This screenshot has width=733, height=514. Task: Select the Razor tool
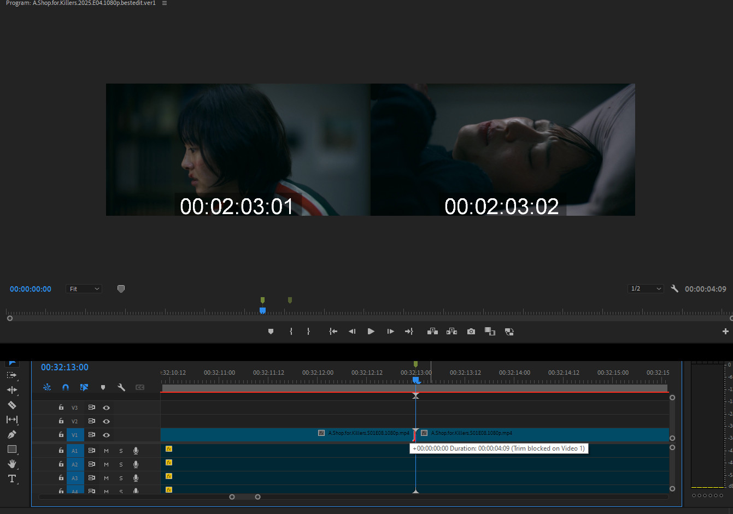[x=11, y=405]
